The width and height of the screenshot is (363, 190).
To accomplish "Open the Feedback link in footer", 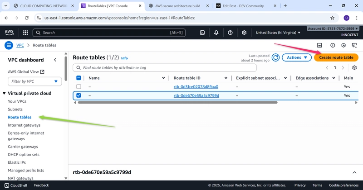I will [41, 185].
